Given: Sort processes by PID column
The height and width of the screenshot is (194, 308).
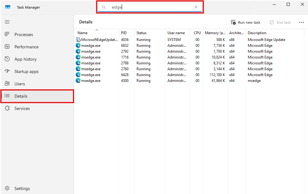Looking at the screenshot, I should [124, 33].
